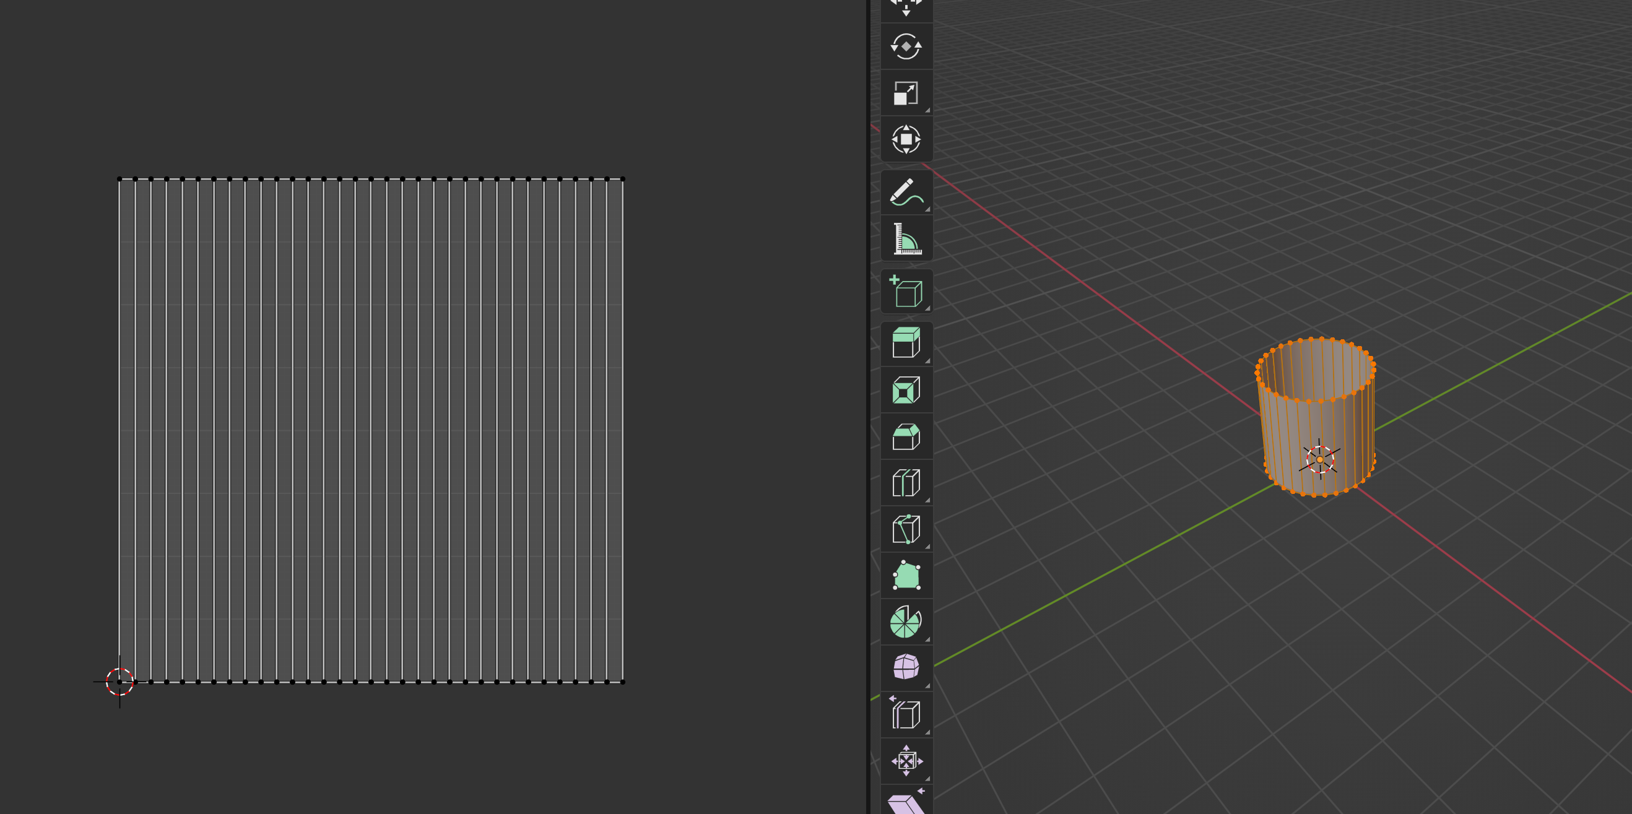Viewport: 1632px width, 814px height.
Task: Select the Measure tool
Action: 906,238
